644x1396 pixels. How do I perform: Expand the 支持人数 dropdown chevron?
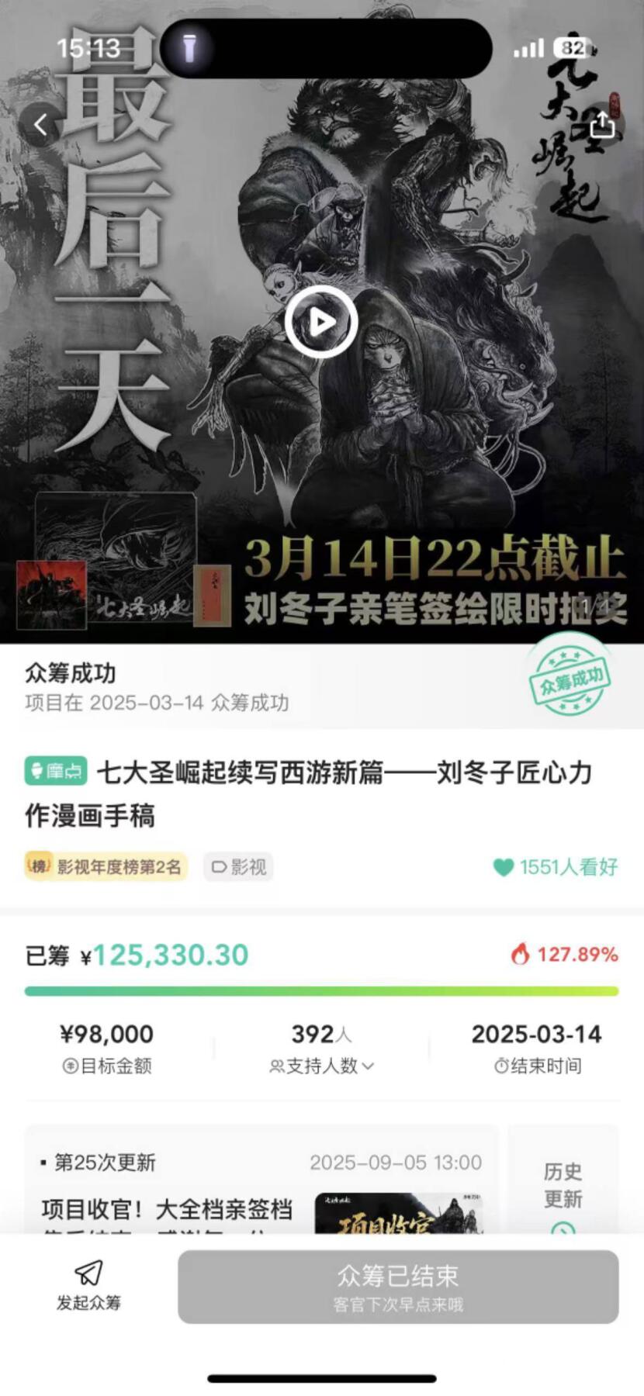(368, 1066)
